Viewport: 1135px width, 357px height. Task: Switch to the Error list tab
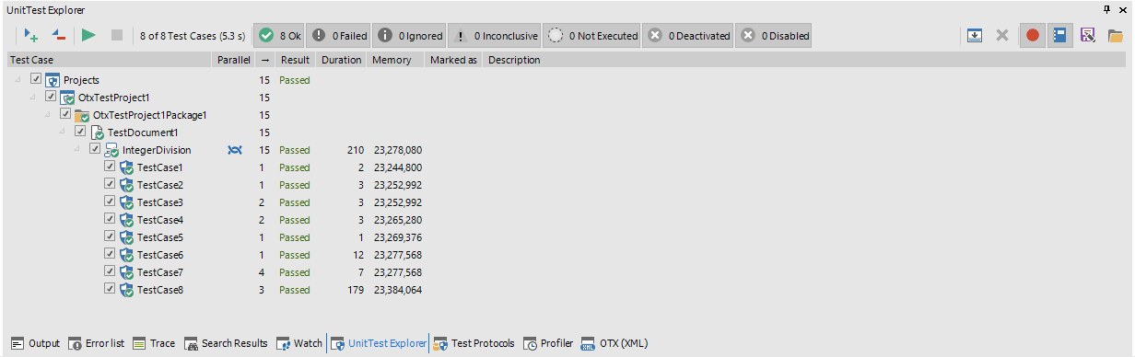click(x=96, y=343)
